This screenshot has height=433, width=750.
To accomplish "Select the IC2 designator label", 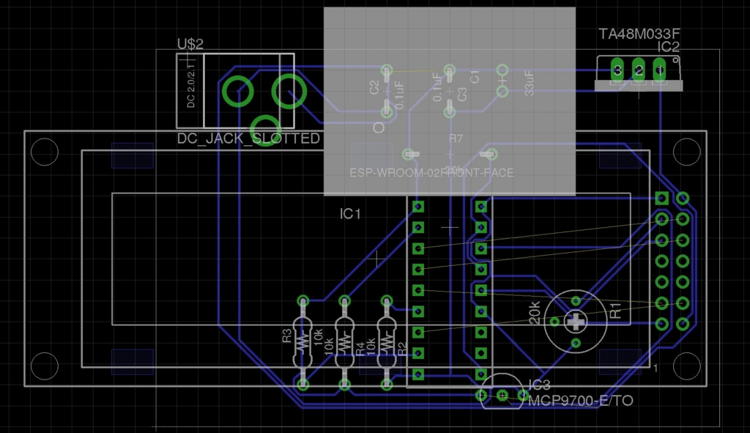I will point(668,47).
